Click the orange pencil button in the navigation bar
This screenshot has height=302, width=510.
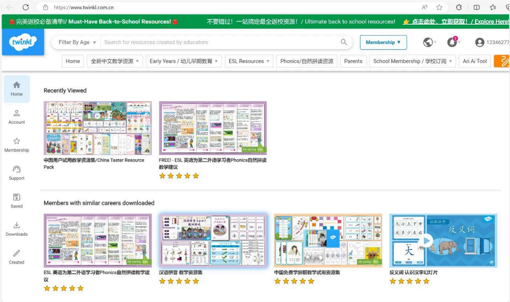pos(502,61)
